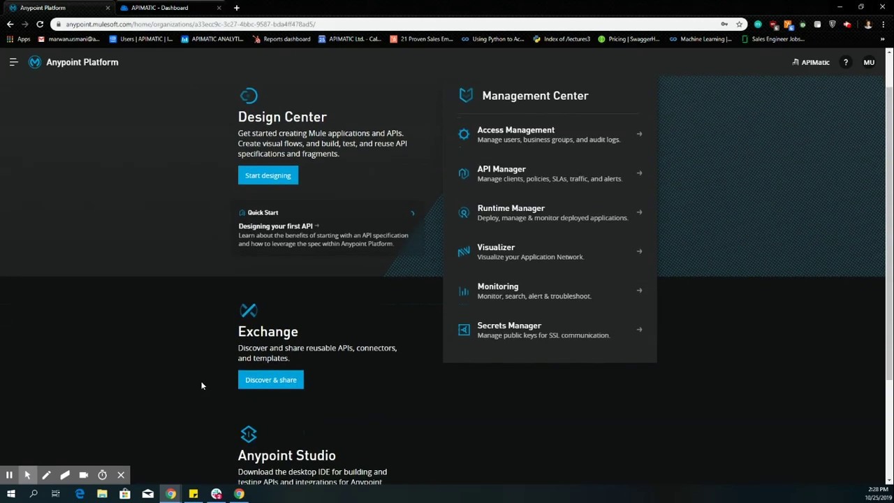
Task: Click the Quick Start next chevron
Action: (x=412, y=213)
